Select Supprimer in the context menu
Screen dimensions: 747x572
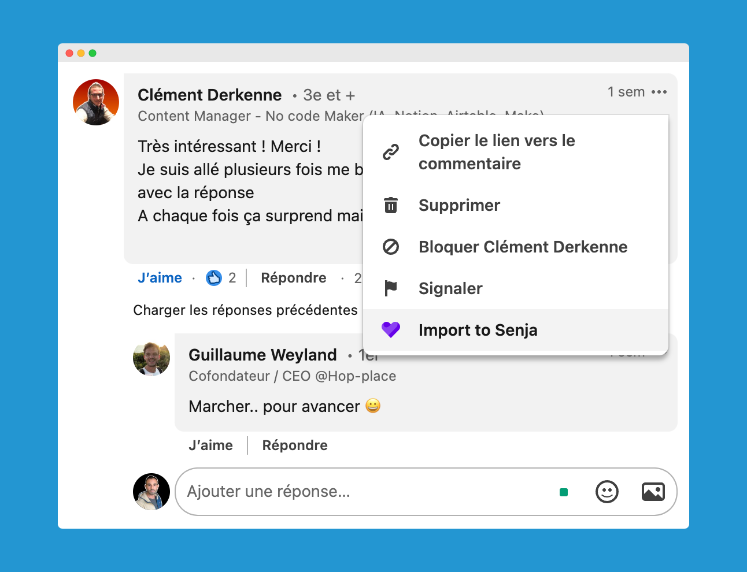(x=516, y=205)
